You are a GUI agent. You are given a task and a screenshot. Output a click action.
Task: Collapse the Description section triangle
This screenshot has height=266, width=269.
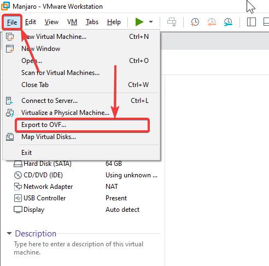click(9, 233)
